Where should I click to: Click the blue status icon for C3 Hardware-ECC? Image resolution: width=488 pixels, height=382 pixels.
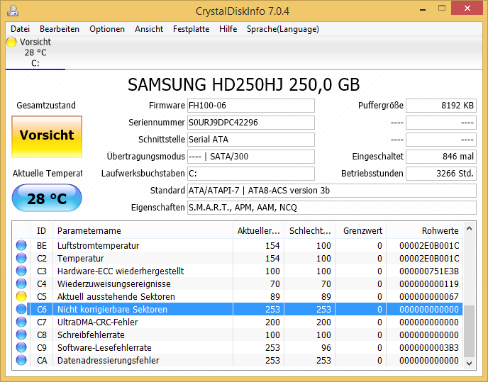21,271
